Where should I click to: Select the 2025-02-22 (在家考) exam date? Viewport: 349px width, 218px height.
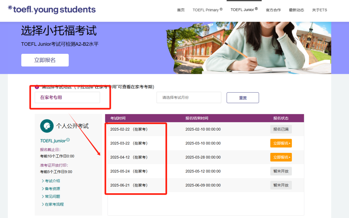click(x=129, y=129)
